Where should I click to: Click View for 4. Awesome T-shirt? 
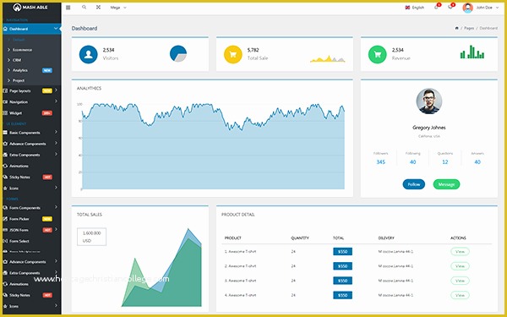click(x=460, y=295)
